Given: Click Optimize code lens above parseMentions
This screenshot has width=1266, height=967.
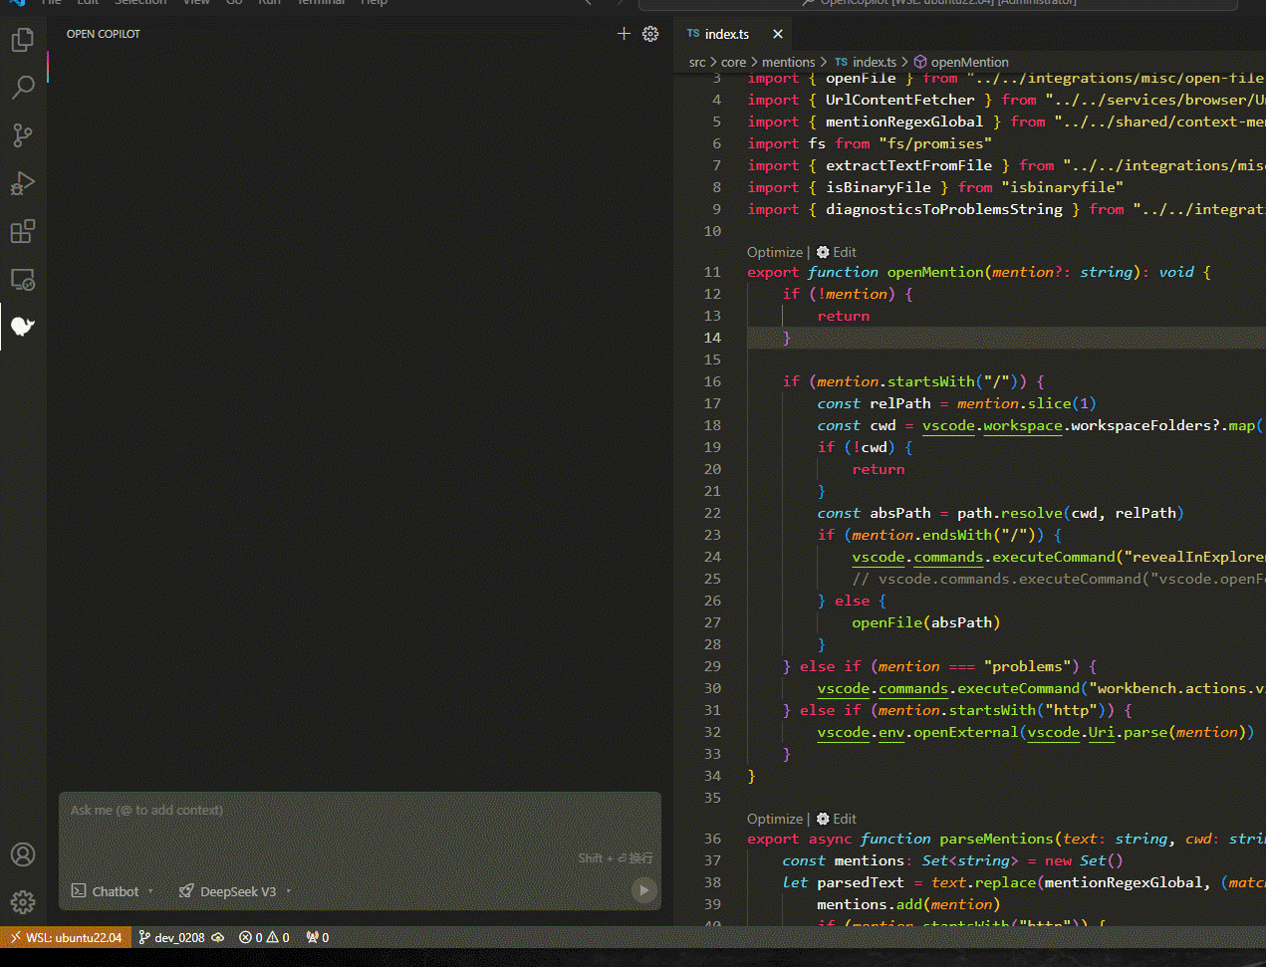Looking at the screenshot, I should point(775,819).
